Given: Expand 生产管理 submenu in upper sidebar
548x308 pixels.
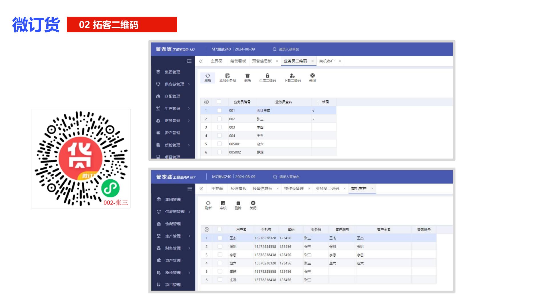Looking at the screenshot, I should (172, 108).
